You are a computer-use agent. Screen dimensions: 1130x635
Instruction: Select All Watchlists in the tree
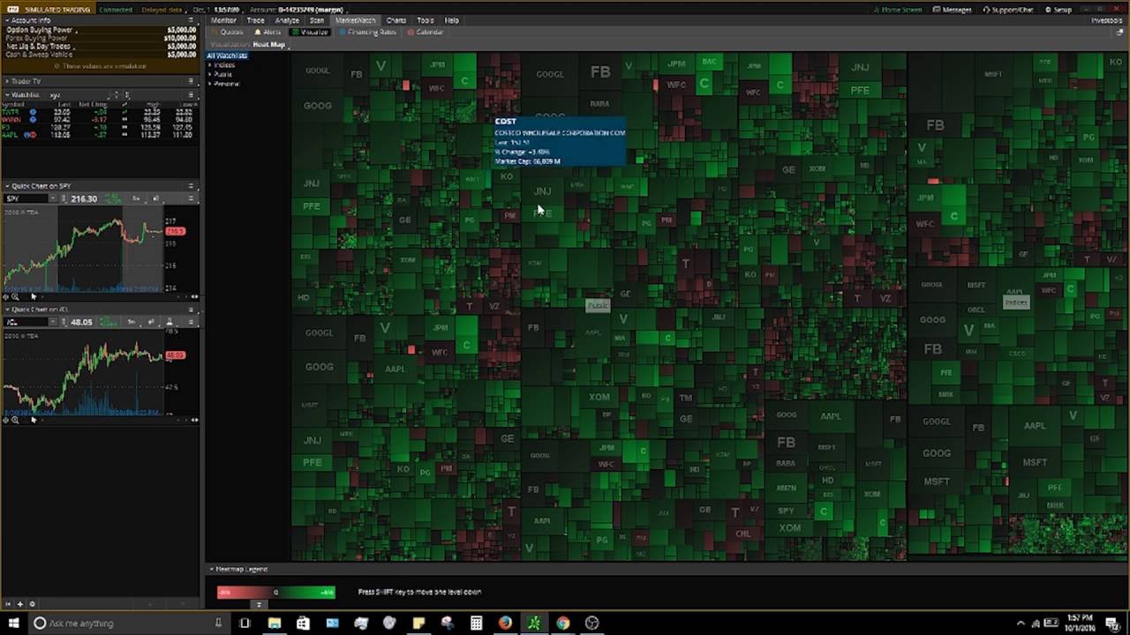(228, 56)
